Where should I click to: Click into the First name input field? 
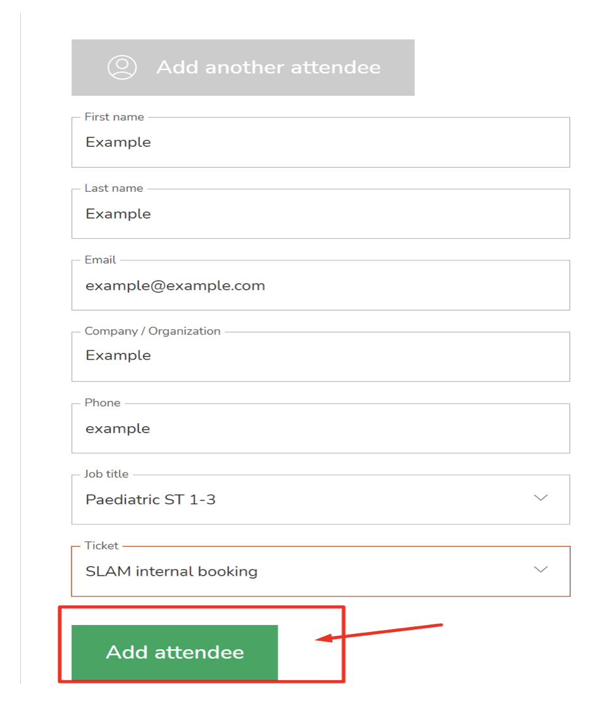pyautogui.click(x=320, y=142)
